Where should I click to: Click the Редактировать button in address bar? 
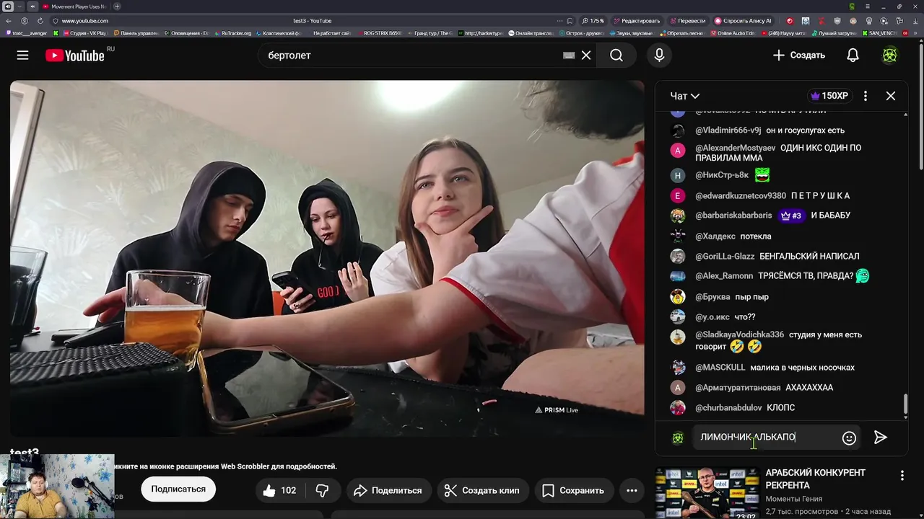637,21
